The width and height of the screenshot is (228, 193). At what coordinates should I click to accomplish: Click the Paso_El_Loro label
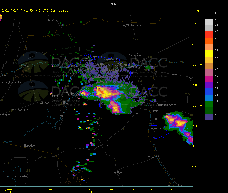[x=175, y=185]
